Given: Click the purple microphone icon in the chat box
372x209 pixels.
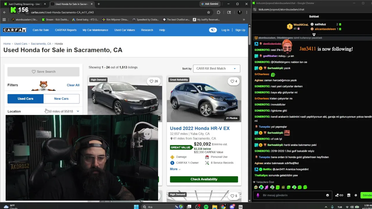Looking at the screenshot, I should click(258, 195).
